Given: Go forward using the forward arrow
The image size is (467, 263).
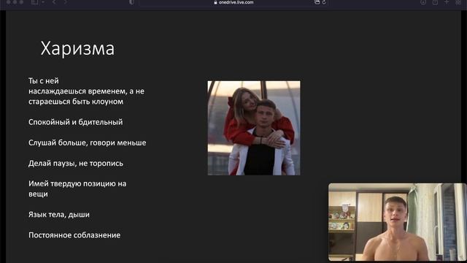Looking at the screenshot, I should [65, 2].
